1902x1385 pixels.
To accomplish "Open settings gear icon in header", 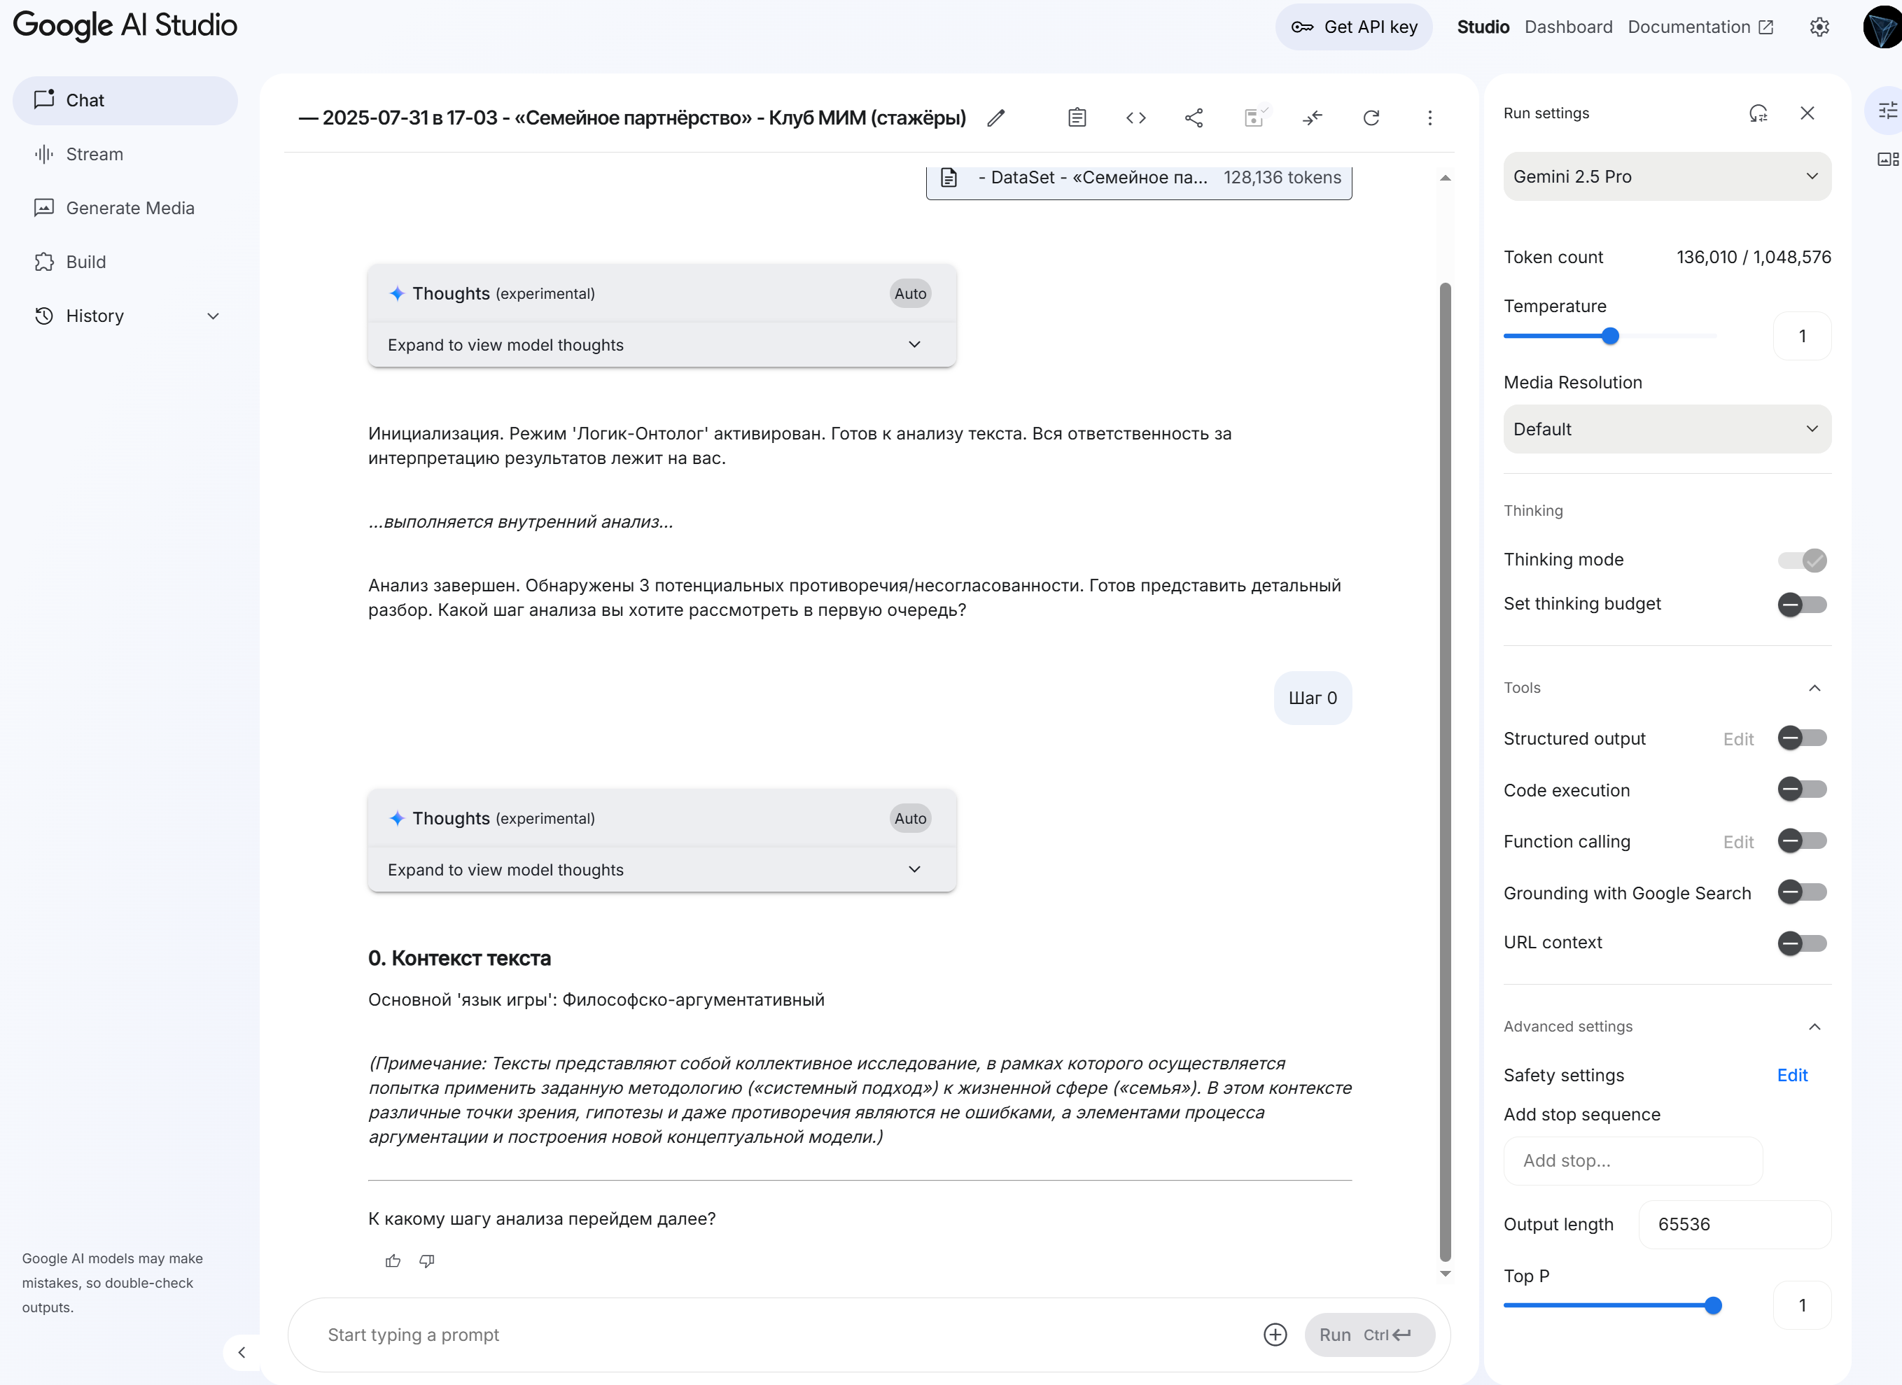I will [x=1819, y=27].
